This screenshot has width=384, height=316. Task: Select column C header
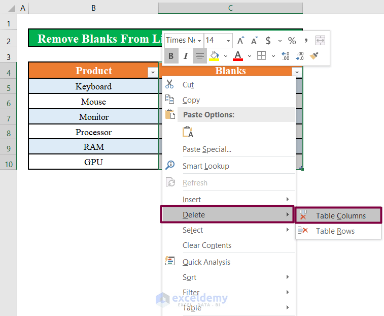[x=230, y=8]
